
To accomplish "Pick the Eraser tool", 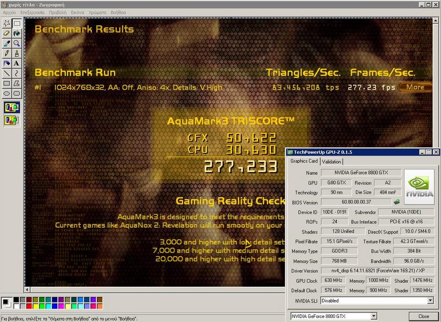I will tap(7, 33).
